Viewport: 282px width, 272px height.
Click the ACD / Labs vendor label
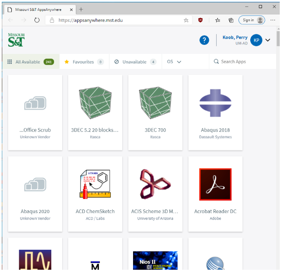point(95,219)
